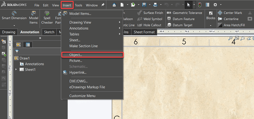Image resolution: width=254 pixels, height=119 pixels.
Task: Choose DXF/DWG... from the Insert menu
Action: [x=92, y=81]
